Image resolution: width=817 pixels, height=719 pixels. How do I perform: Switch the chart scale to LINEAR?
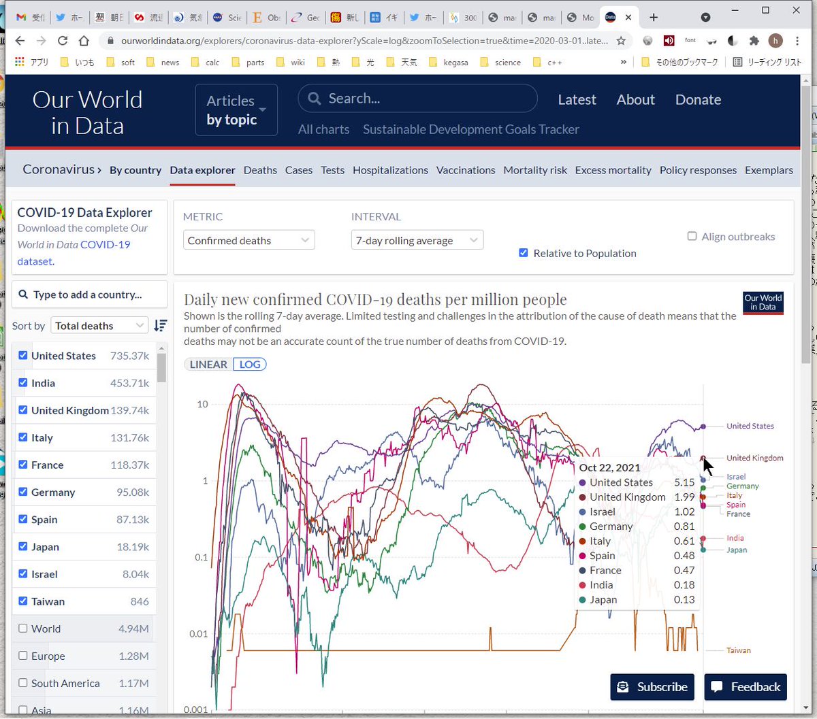click(x=208, y=365)
